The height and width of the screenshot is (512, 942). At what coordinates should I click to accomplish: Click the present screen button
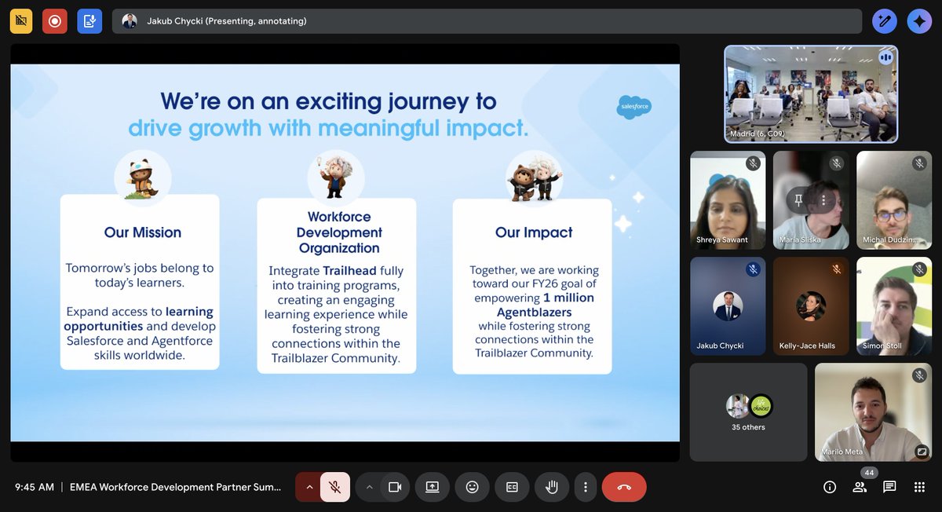(432, 487)
